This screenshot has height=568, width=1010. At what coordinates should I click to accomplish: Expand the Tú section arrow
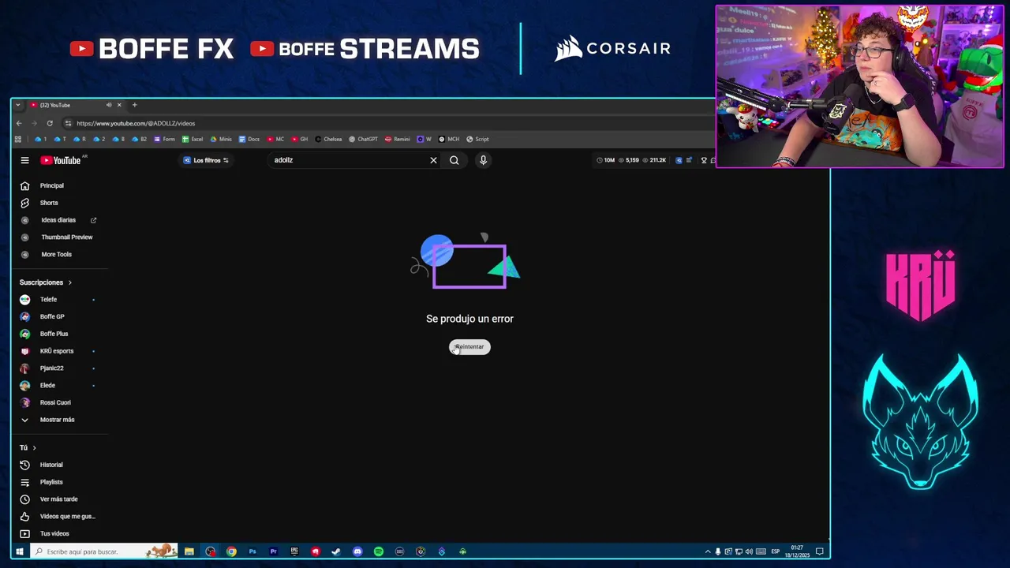(34, 448)
